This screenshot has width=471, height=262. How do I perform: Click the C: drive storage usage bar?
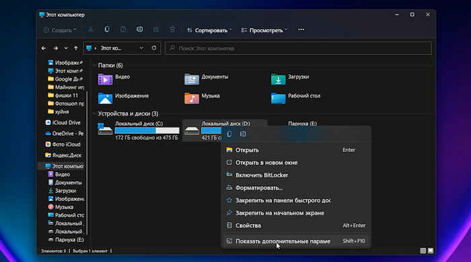tap(147, 131)
